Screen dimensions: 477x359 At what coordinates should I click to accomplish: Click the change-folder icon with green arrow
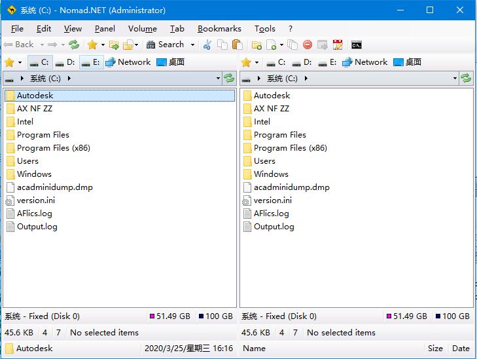pos(114,45)
